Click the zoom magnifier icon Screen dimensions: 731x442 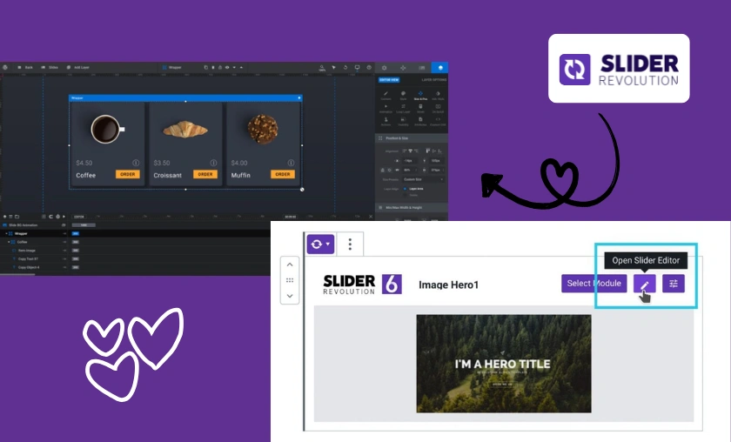click(x=322, y=68)
